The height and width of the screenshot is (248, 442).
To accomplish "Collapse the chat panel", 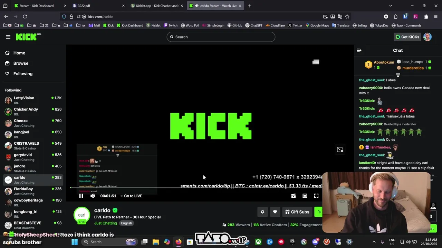I will click(359, 51).
